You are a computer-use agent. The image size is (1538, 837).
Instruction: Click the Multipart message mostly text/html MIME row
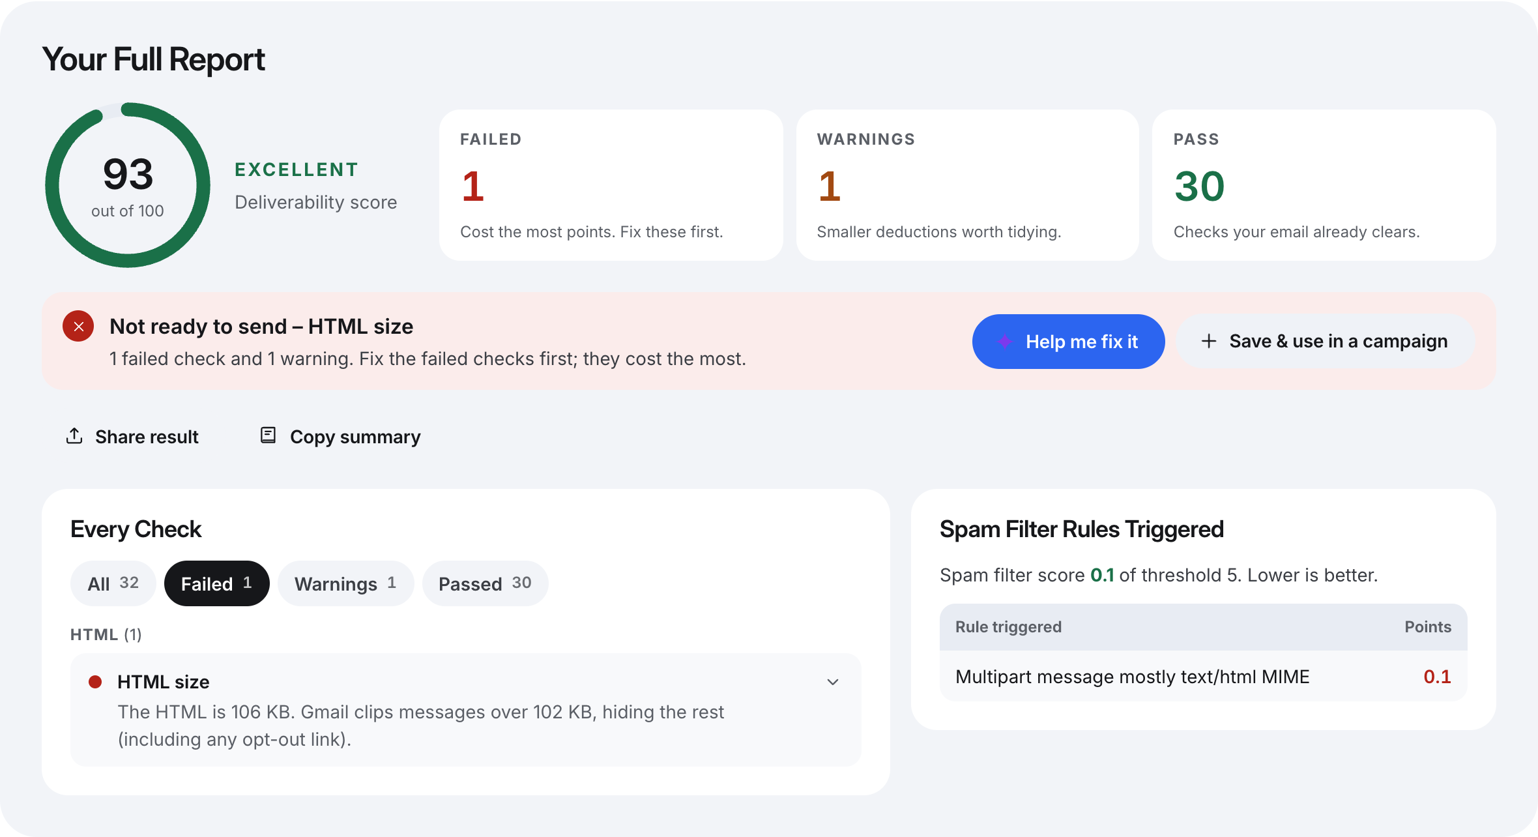pyautogui.click(x=1203, y=677)
